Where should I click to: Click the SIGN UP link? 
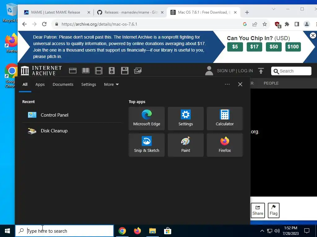pos(226,71)
